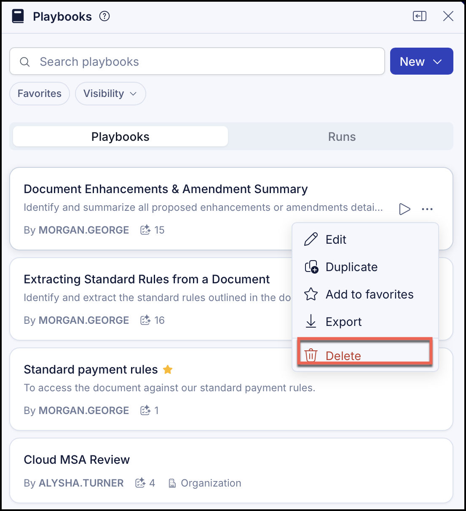Click the gold favorite star on Standard payment rules
Screen dimensions: 466x511
(x=168, y=370)
